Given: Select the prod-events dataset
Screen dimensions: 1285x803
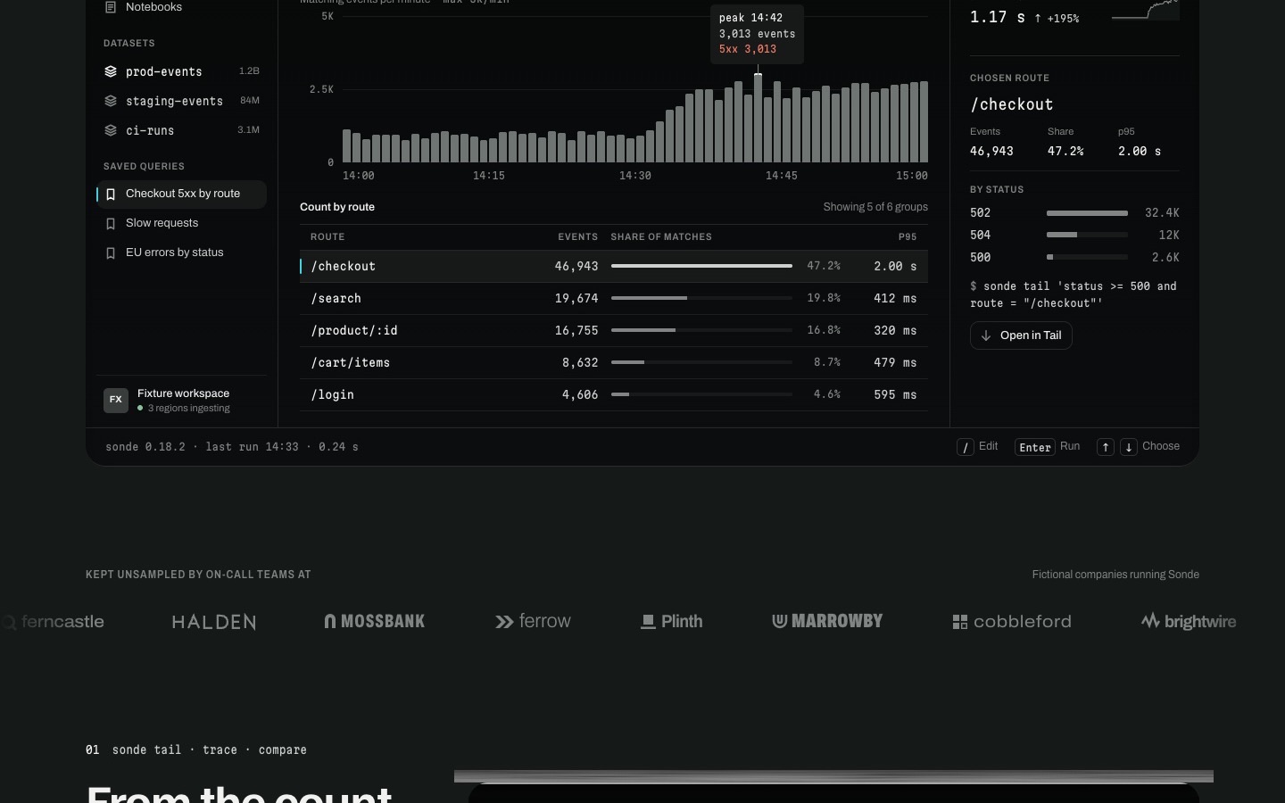Looking at the screenshot, I should [x=181, y=71].
